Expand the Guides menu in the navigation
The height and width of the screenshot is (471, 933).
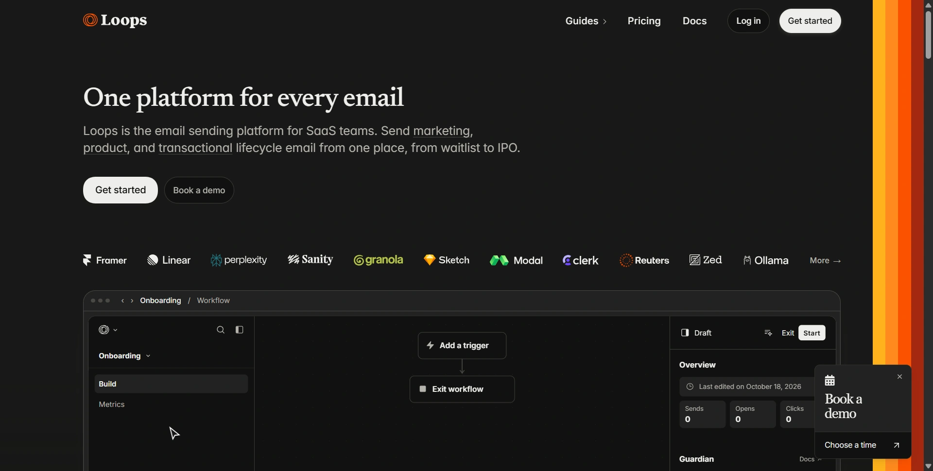tap(586, 21)
